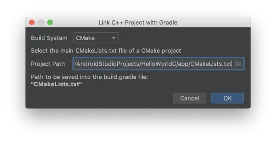Close the dialog with red button
This screenshot has height=142, width=276.
[32, 22]
